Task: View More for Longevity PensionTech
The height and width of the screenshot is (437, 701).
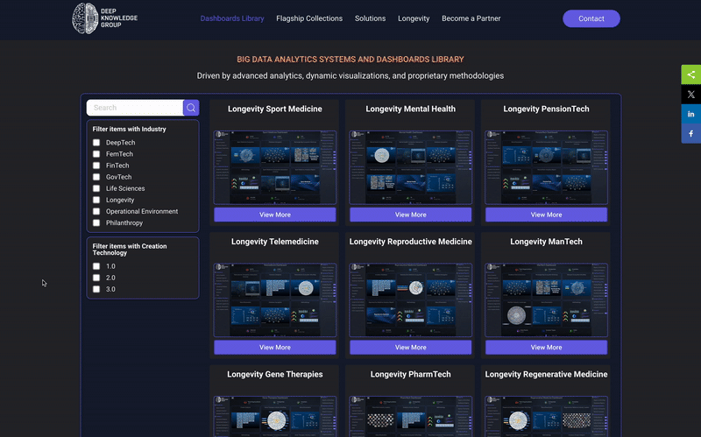Action: (546, 215)
